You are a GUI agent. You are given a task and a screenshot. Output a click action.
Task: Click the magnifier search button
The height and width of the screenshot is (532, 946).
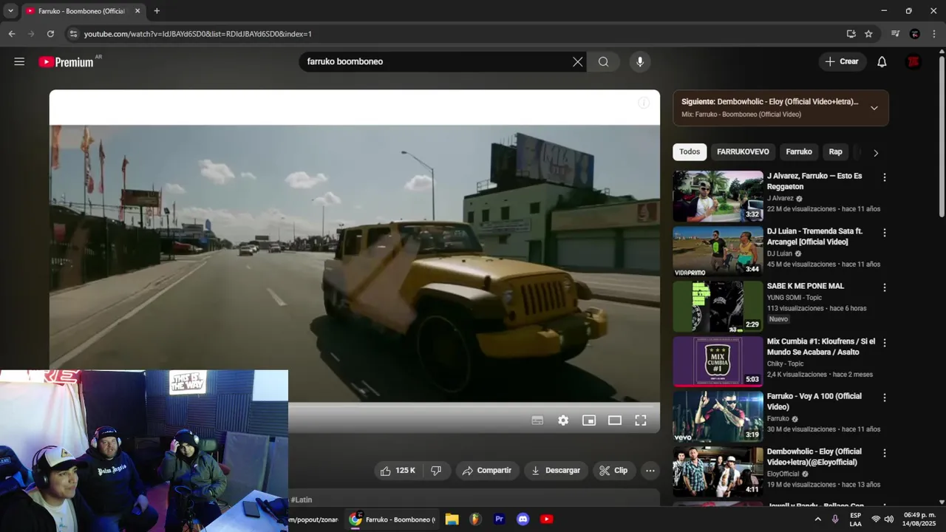(x=604, y=62)
